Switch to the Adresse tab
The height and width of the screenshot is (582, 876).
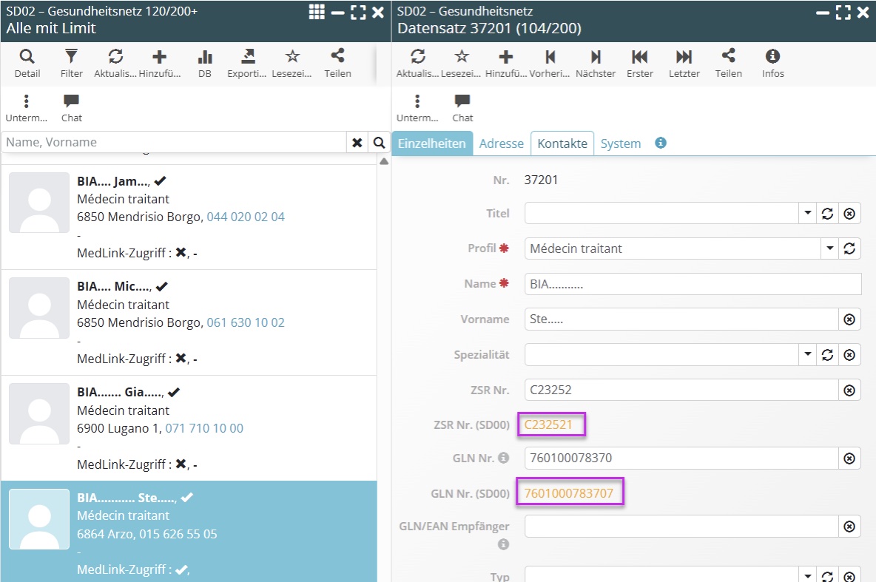point(501,143)
